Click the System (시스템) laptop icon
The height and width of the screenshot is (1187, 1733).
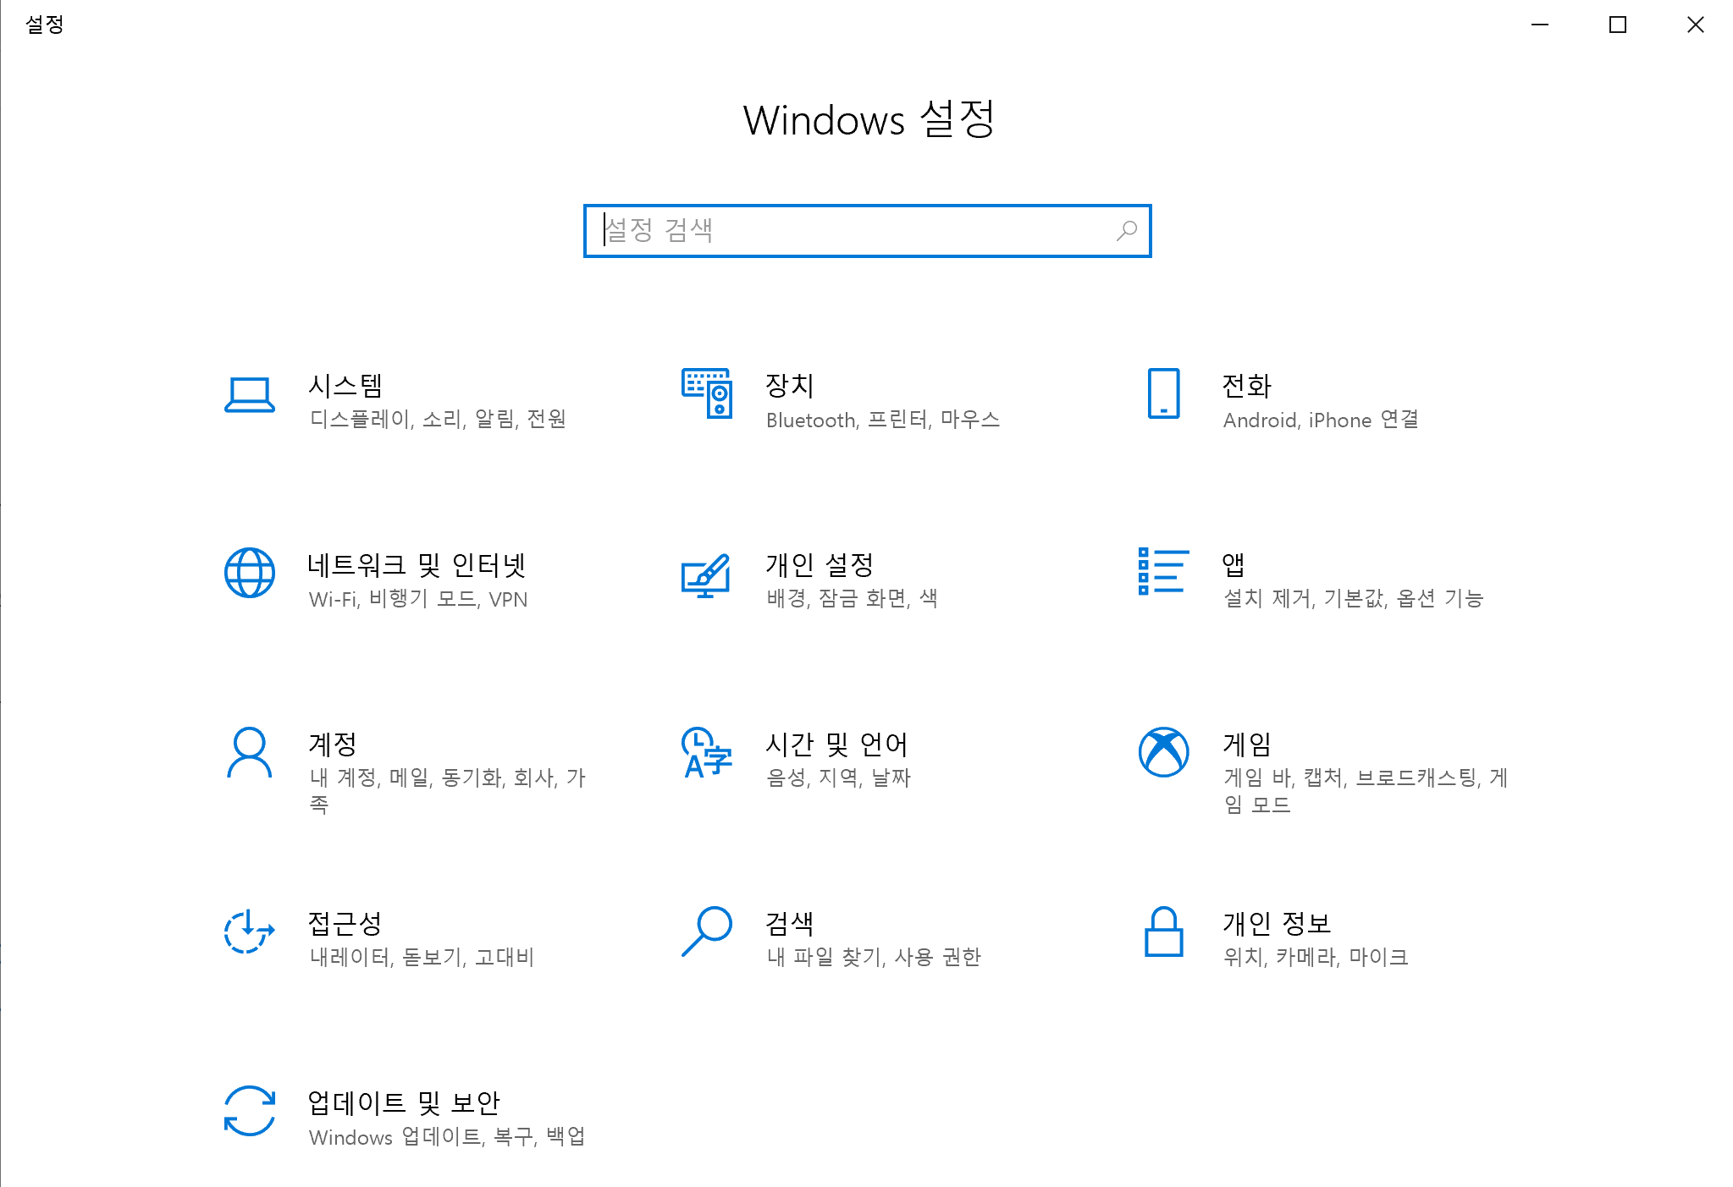[x=249, y=394]
